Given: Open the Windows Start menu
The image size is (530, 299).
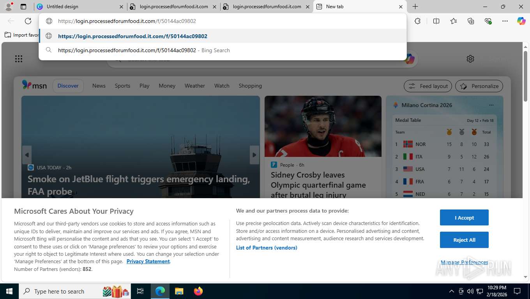Looking at the screenshot, I should [x=9, y=291].
